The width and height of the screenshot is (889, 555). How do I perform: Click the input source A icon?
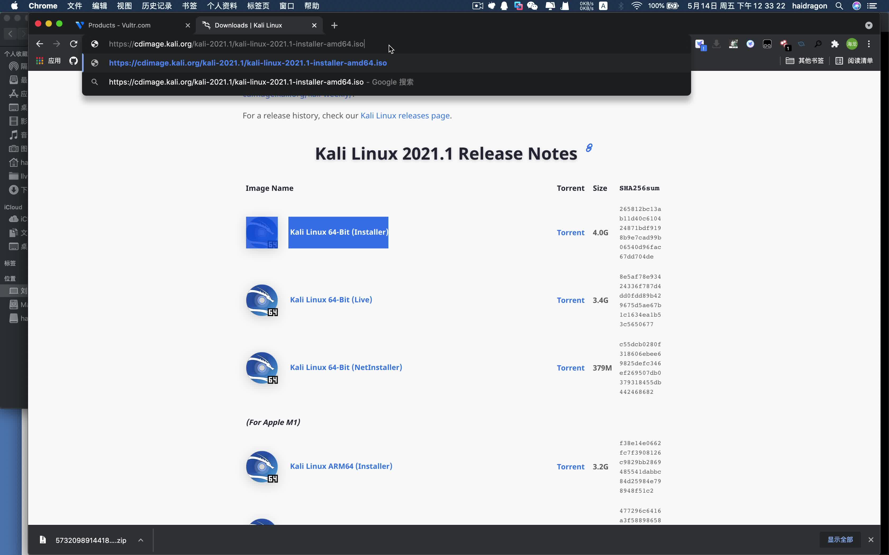(x=603, y=6)
